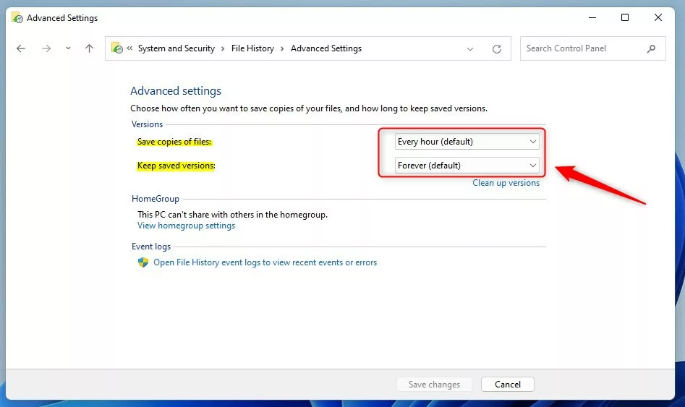Screen dimensions: 685x407
Task: Select the Advanced Settings breadcrumb
Action: tap(326, 48)
